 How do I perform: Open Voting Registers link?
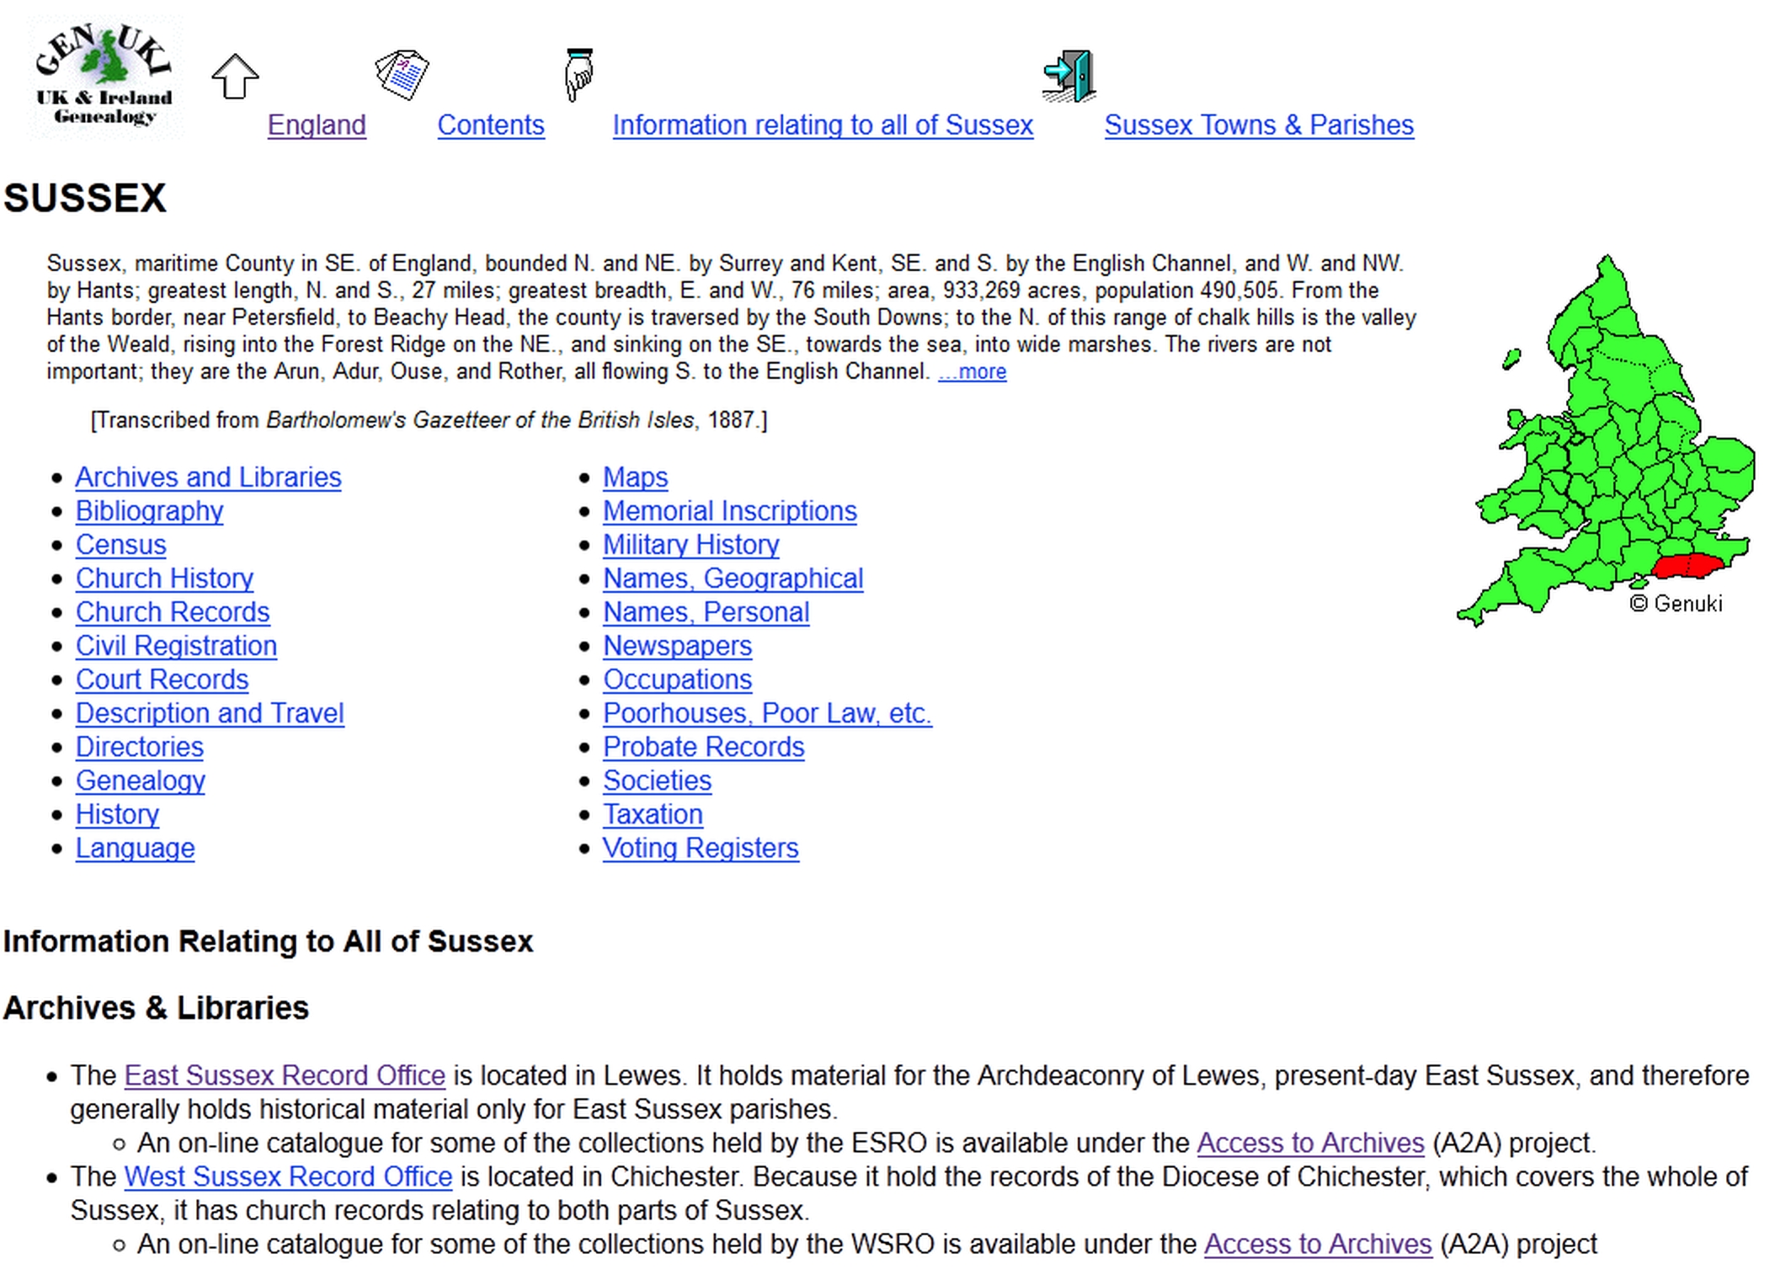[701, 848]
